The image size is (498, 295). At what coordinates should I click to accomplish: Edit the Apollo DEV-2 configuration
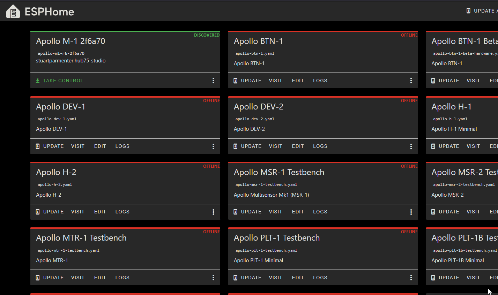click(298, 146)
